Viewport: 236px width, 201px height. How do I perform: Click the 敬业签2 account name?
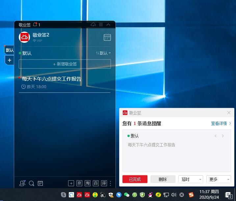tap(41, 35)
